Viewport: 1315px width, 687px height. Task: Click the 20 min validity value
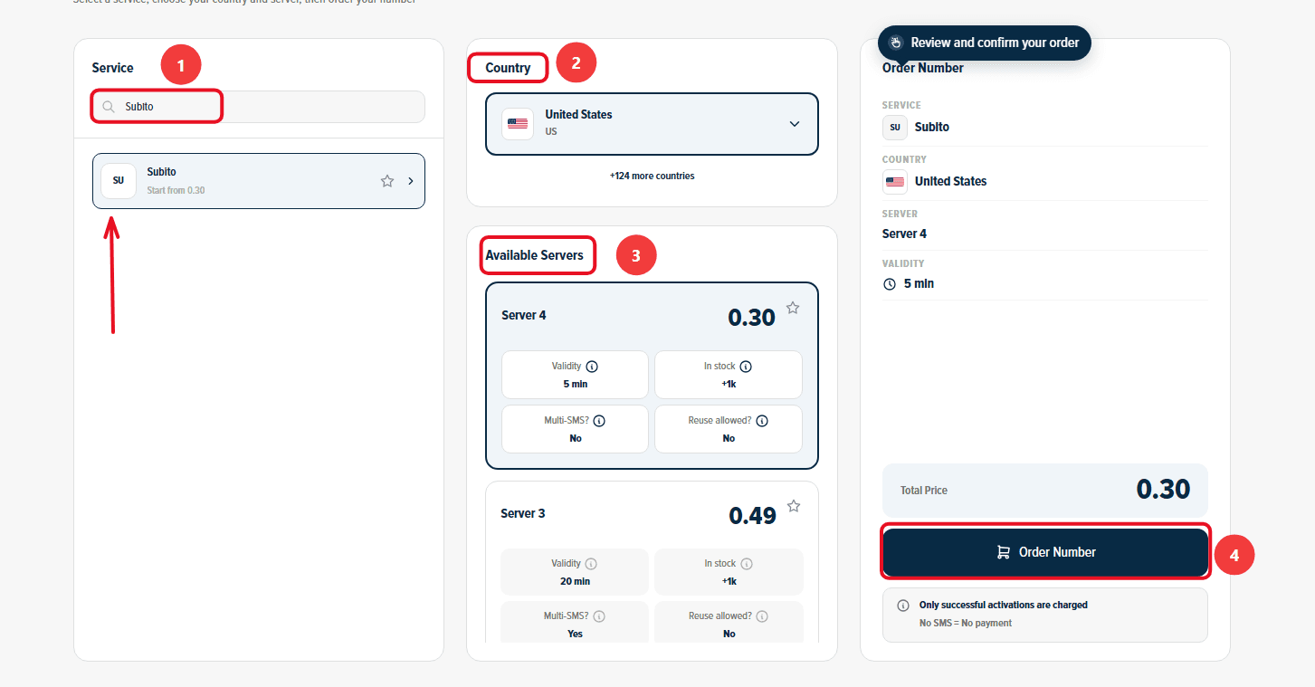(575, 581)
